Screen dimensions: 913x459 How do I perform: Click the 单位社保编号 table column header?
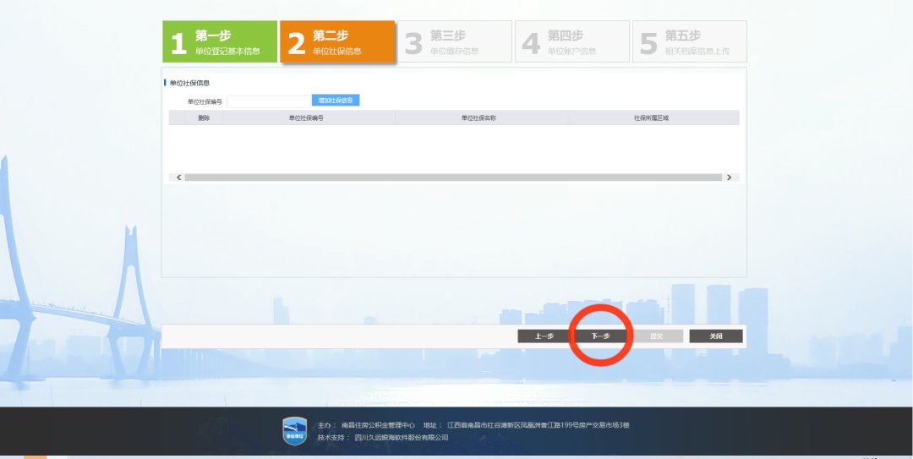[306, 118]
